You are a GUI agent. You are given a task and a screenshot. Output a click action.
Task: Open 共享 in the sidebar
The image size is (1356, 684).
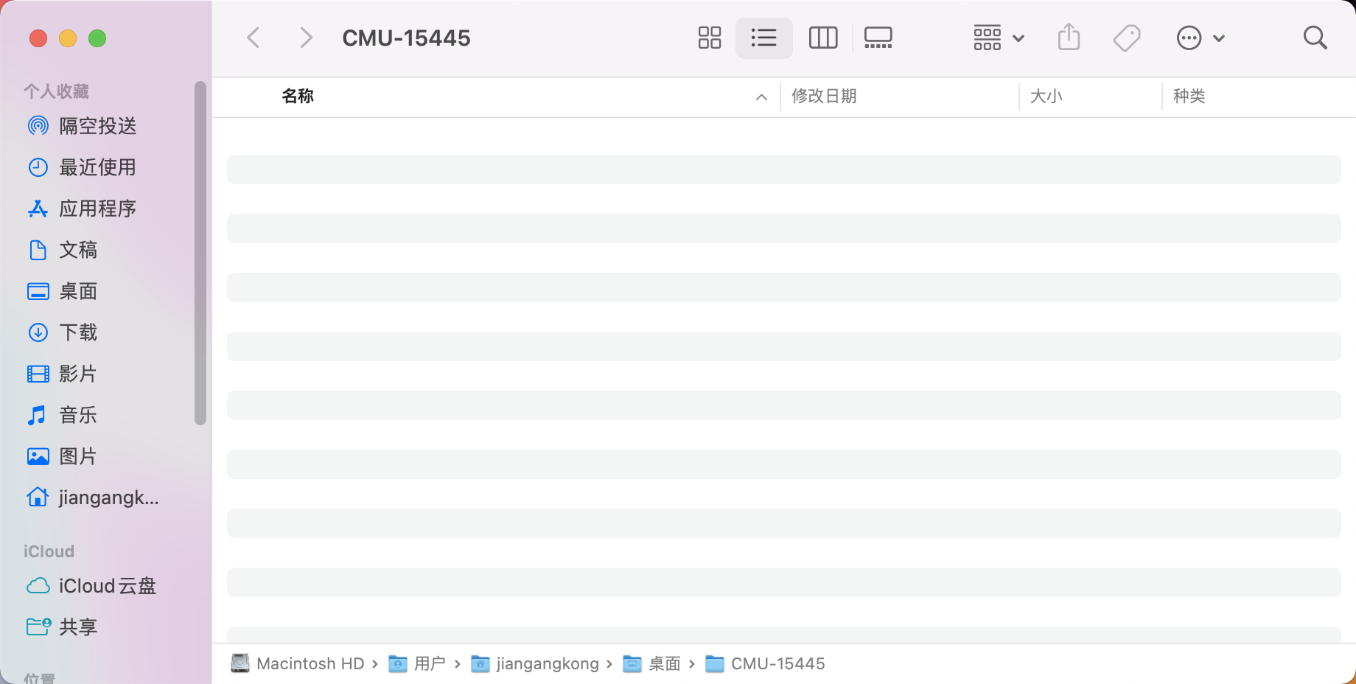point(78,627)
